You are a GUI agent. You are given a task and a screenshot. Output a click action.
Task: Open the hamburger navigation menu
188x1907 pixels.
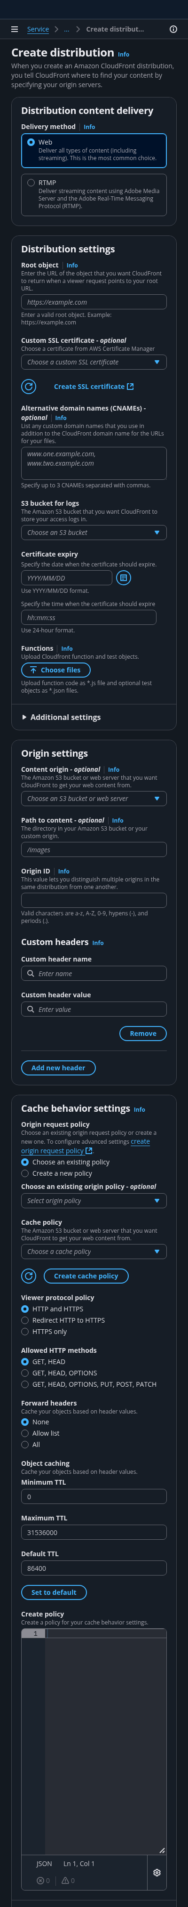(x=14, y=30)
